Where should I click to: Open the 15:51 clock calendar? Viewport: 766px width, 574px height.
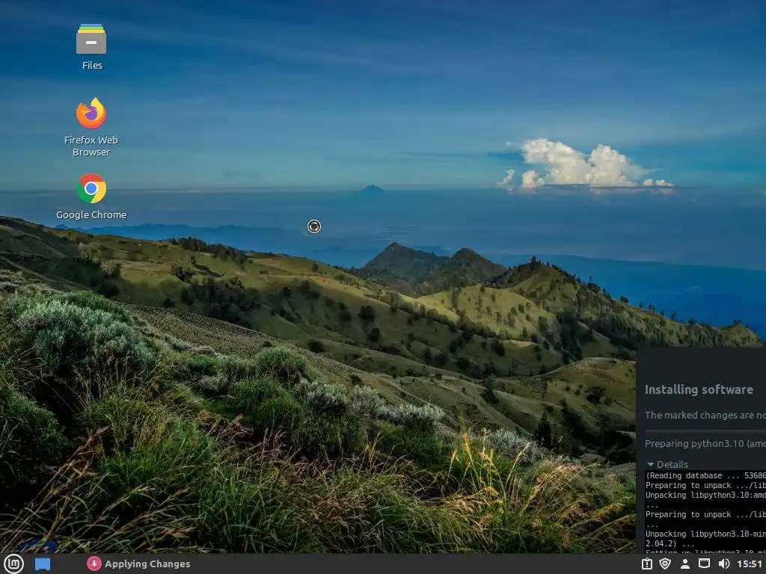(x=750, y=564)
